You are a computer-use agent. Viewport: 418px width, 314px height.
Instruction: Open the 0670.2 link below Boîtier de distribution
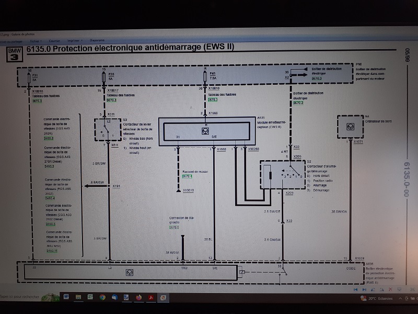click(x=298, y=103)
